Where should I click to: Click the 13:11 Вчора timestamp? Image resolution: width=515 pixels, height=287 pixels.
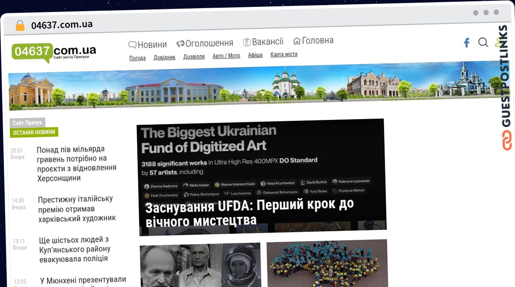click(x=20, y=245)
